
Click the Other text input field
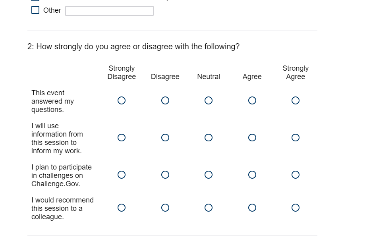pyautogui.click(x=109, y=11)
